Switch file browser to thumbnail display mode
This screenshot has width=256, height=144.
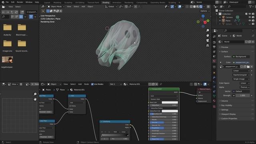[x=21, y=17]
